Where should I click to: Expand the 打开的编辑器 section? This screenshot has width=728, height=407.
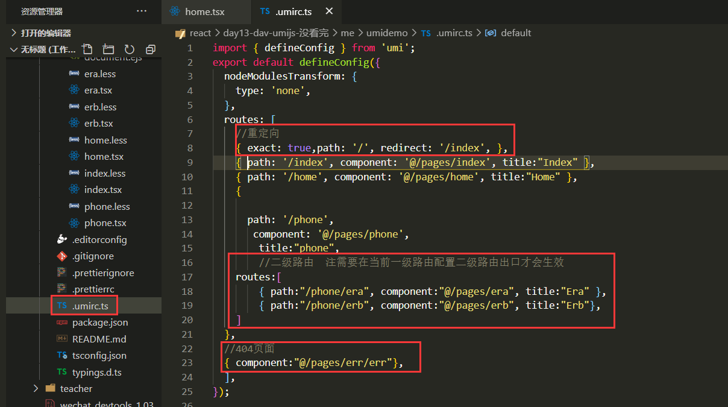(x=45, y=33)
